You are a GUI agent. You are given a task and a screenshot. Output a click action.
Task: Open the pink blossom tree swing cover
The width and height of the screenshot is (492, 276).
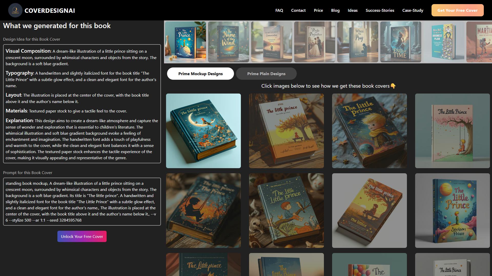click(x=453, y=131)
